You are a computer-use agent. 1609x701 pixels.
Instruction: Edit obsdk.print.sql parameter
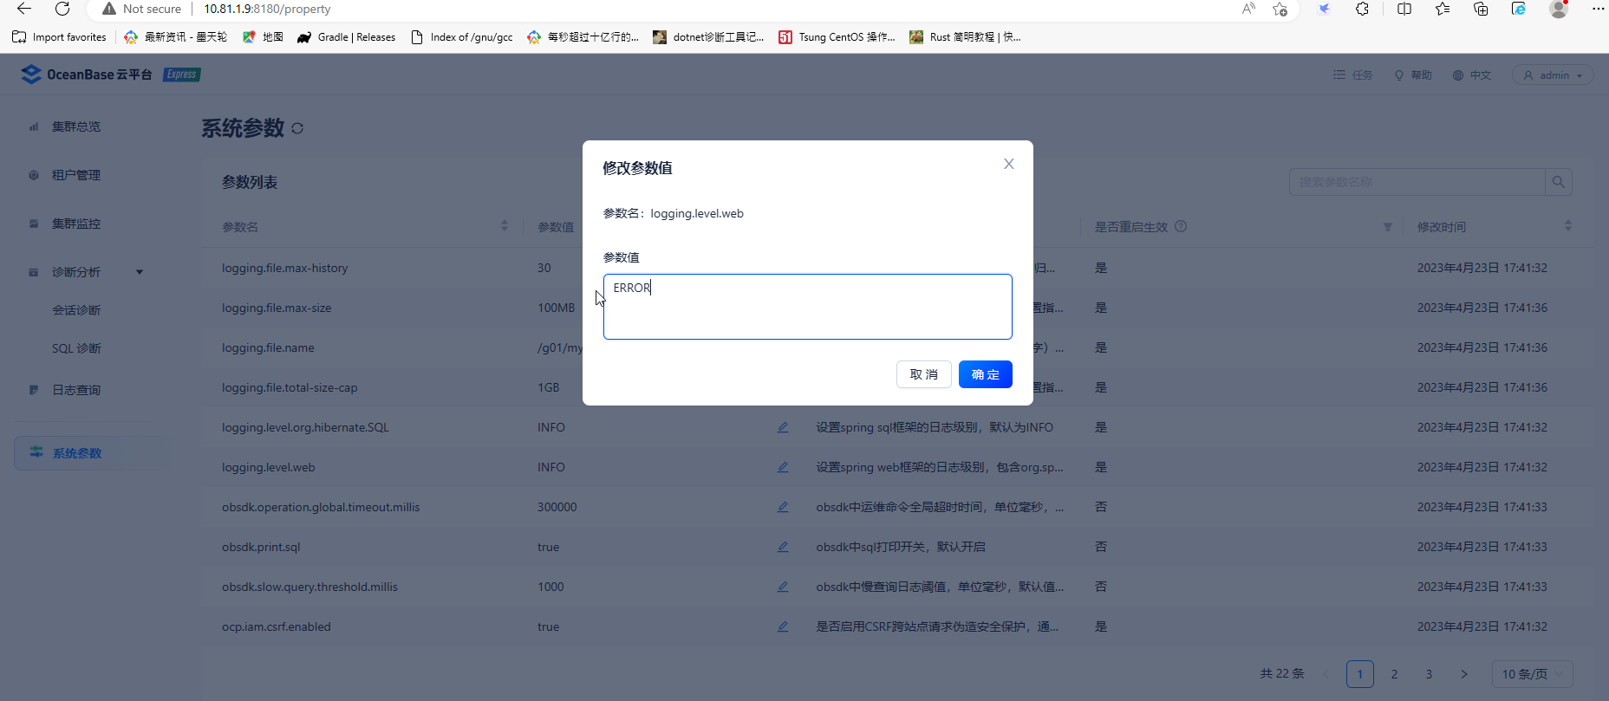click(x=783, y=547)
